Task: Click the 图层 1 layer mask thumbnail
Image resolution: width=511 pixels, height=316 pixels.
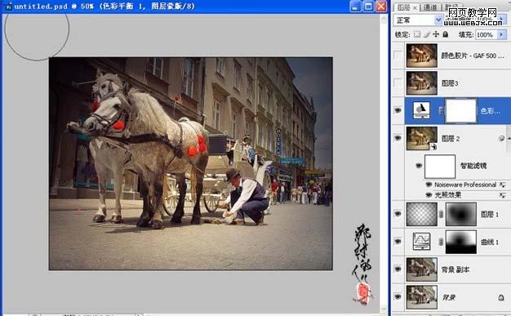Action: click(x=461, y=214)
